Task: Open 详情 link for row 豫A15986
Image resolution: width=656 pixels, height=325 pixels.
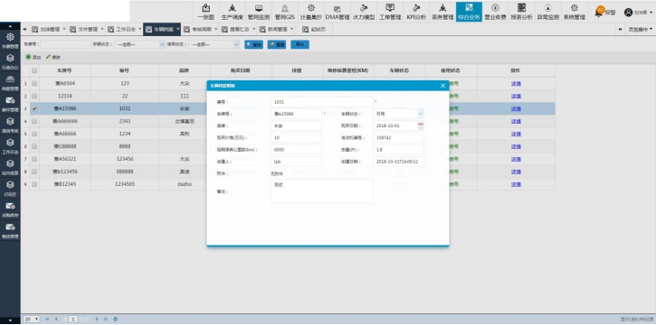Action: 516,108
